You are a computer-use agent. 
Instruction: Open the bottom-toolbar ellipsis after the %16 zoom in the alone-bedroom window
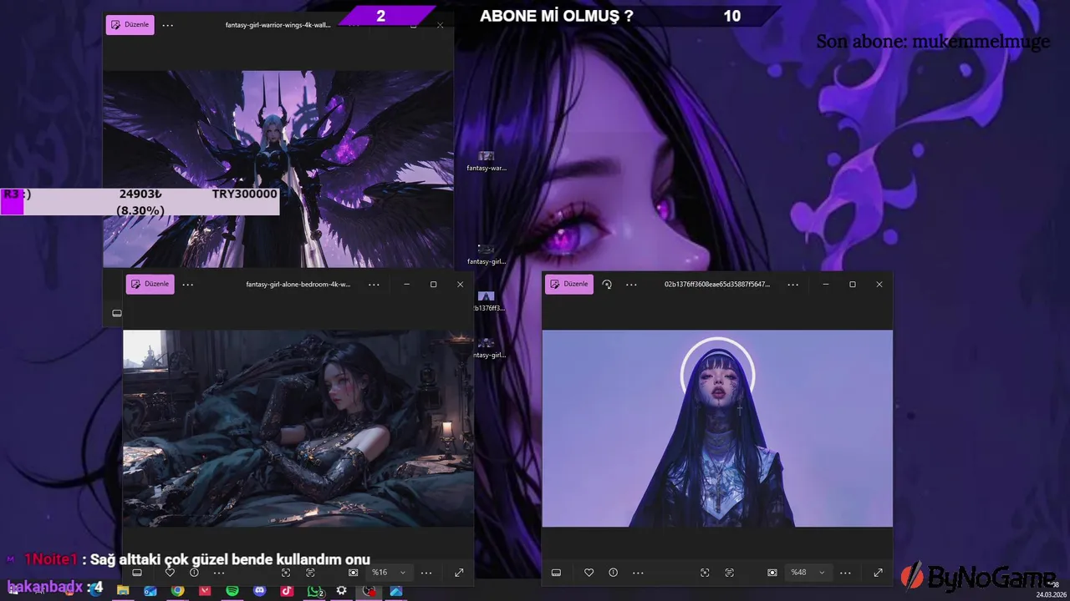pos(426,573)
